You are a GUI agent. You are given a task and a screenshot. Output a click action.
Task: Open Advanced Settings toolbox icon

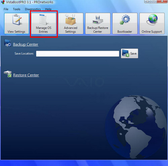(71, 20)
